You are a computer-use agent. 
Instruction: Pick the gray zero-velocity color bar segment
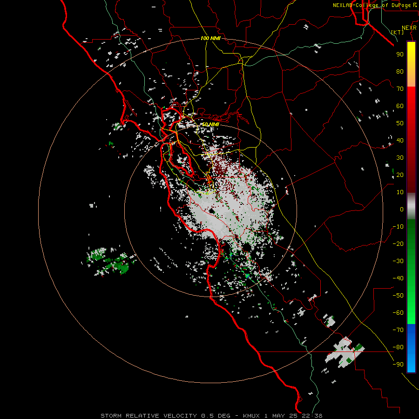pyautogui.click(x=411, y=206)
